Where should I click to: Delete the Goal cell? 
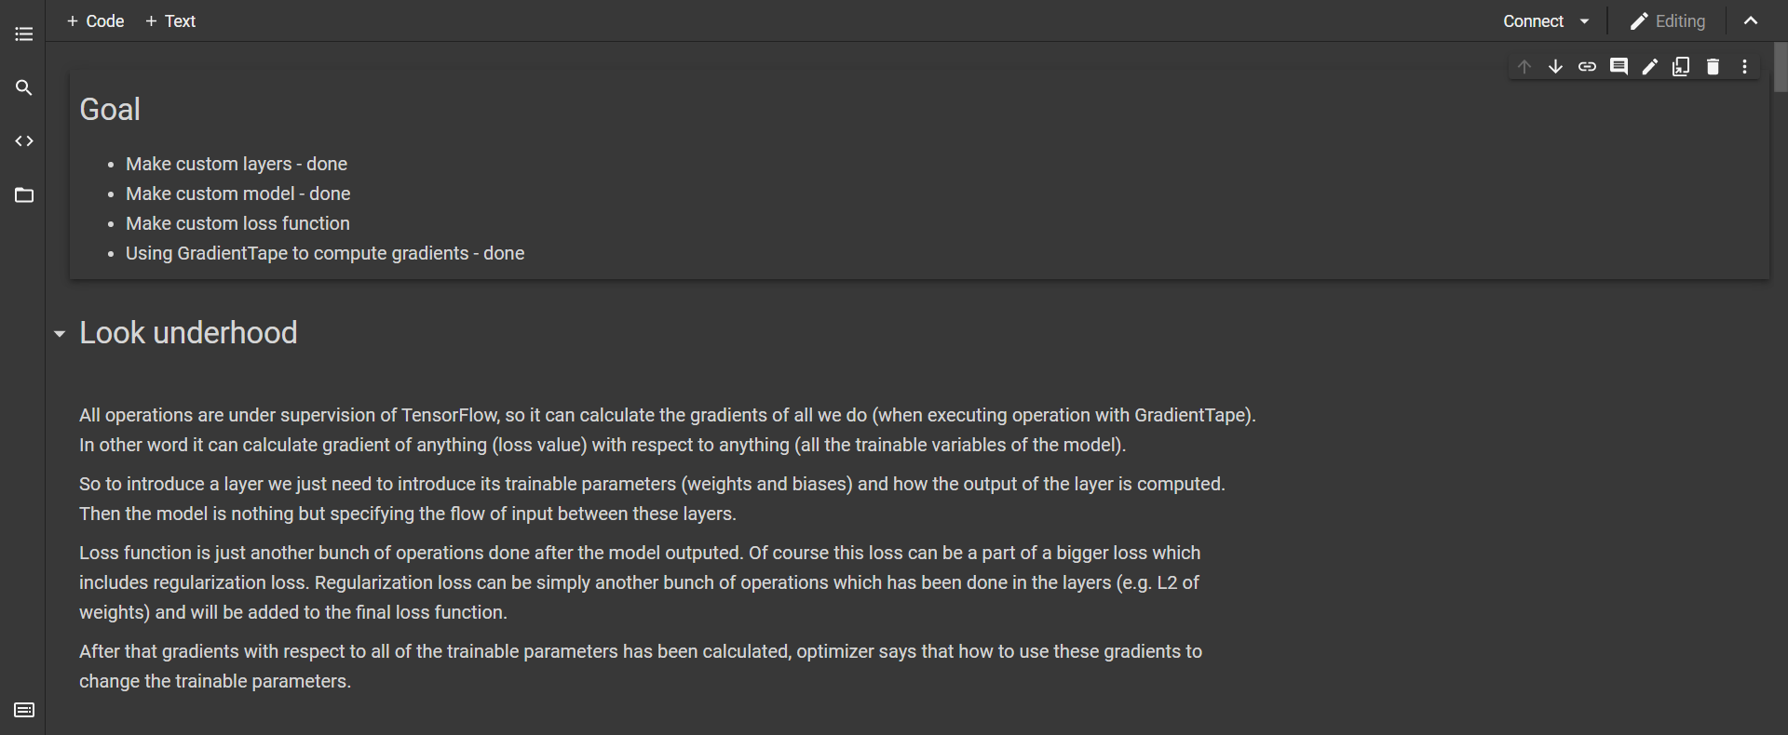(1713, 66)
